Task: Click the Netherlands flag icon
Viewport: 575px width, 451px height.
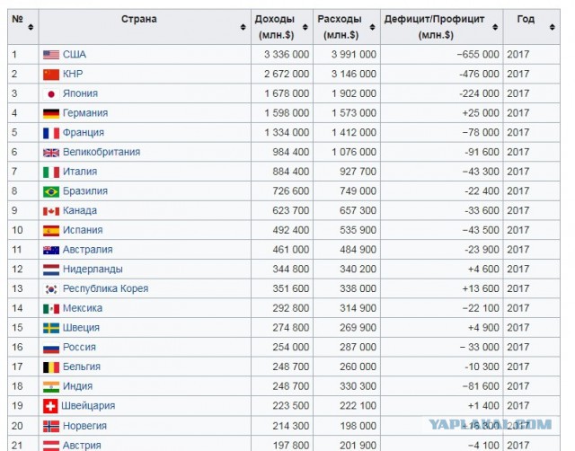Action: coord(51,270)
